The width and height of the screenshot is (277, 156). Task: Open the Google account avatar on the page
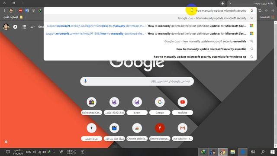coord(6,27)
